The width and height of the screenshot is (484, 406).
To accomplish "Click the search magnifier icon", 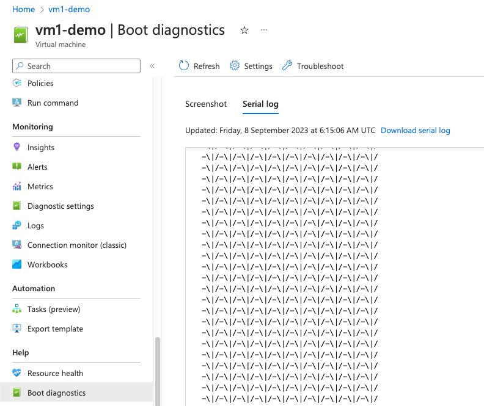I will tap(20, 66).
